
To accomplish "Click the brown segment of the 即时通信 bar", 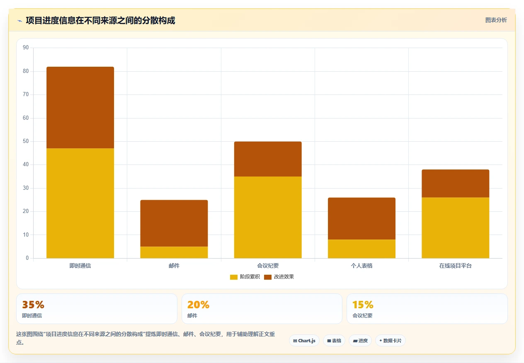I will (x=80, y=108).
